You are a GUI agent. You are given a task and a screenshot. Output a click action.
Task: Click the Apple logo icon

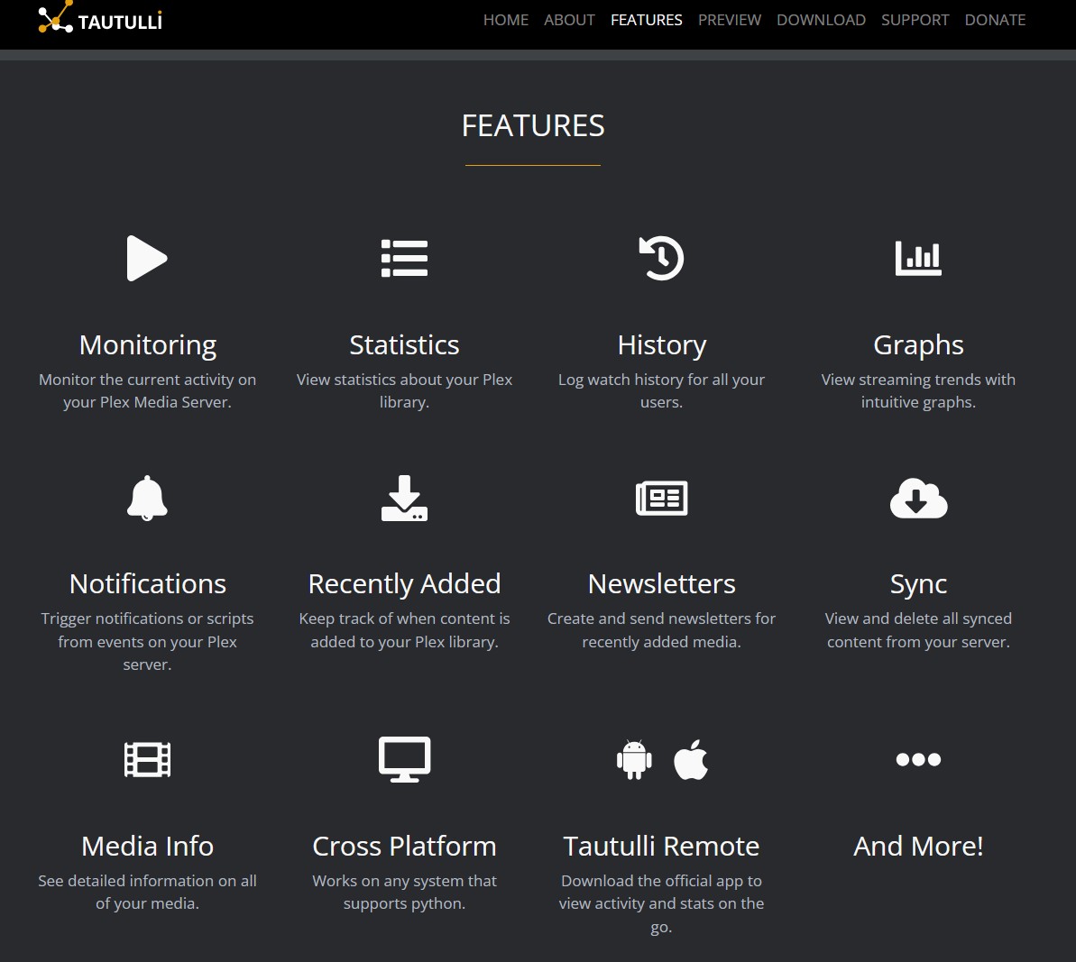(690, 759)
